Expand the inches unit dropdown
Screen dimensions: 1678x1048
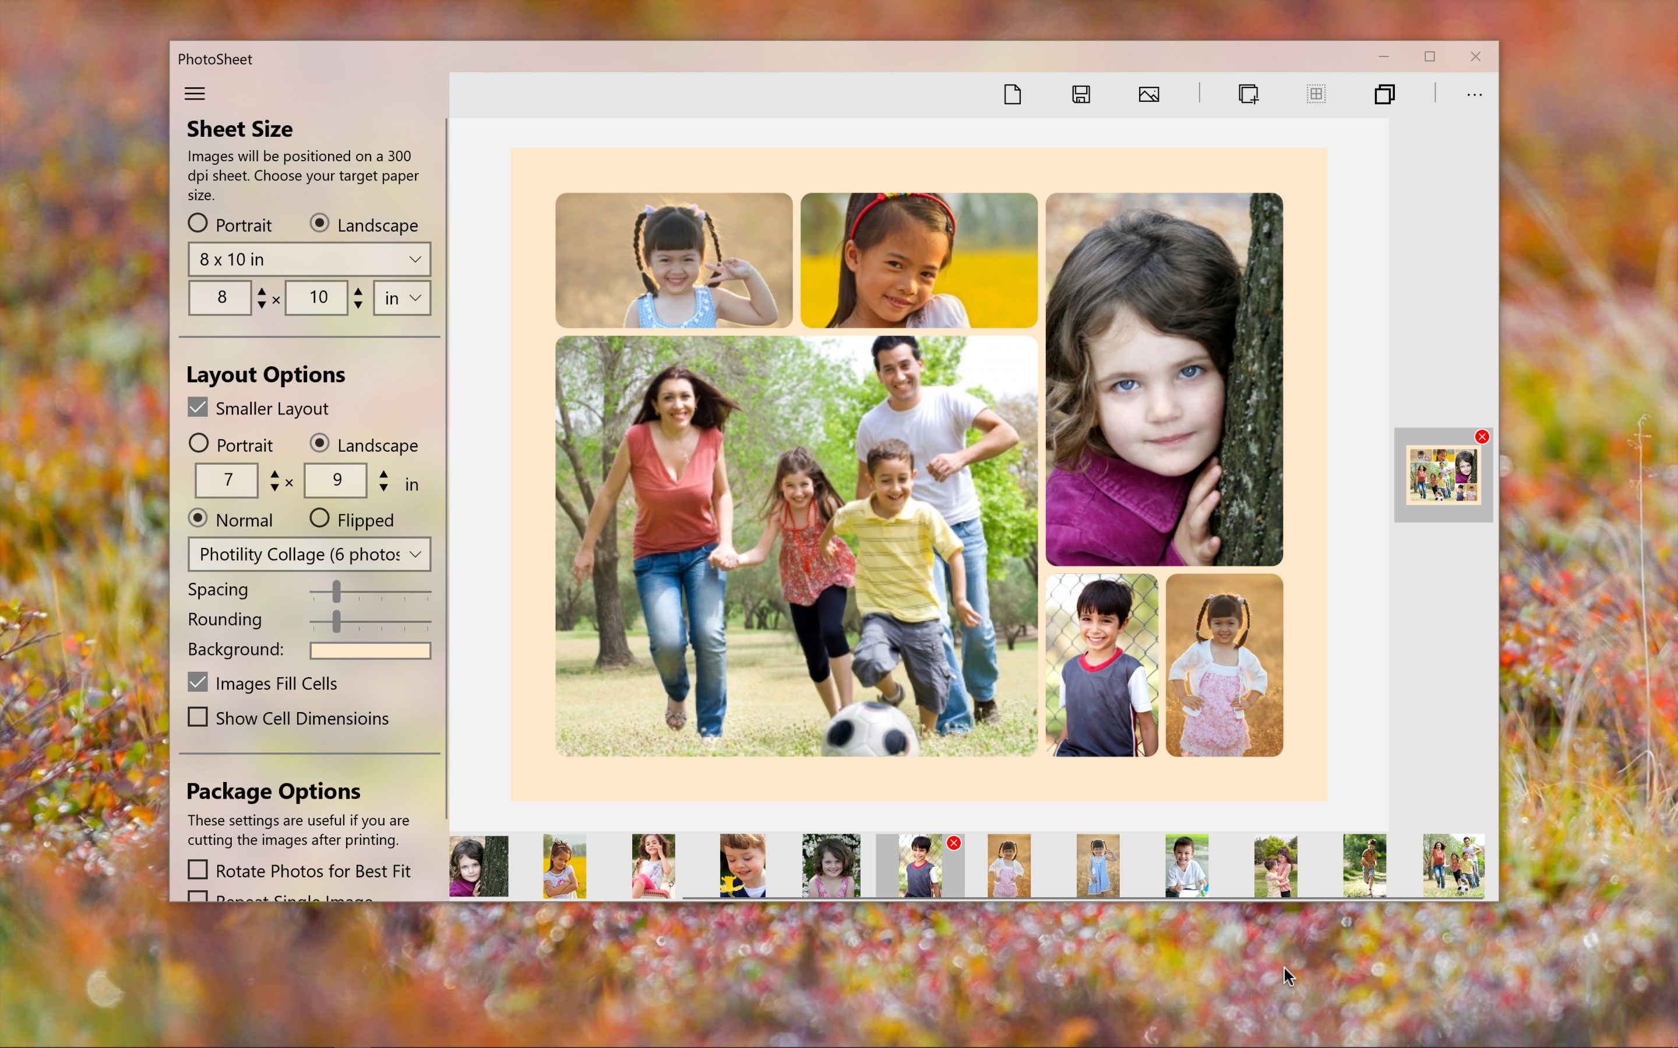[401, 298]
